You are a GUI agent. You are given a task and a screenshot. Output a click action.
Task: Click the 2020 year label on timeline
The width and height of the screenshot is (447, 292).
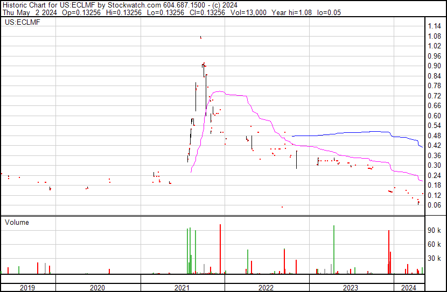(97, 288)
